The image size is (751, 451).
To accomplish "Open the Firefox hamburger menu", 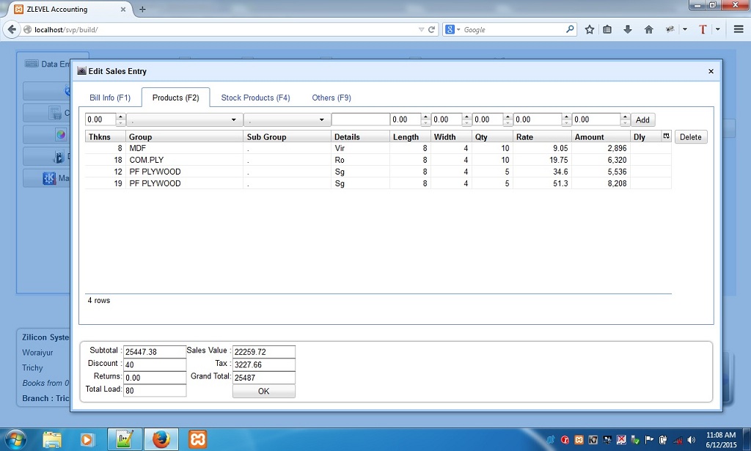I will [738, 30].
